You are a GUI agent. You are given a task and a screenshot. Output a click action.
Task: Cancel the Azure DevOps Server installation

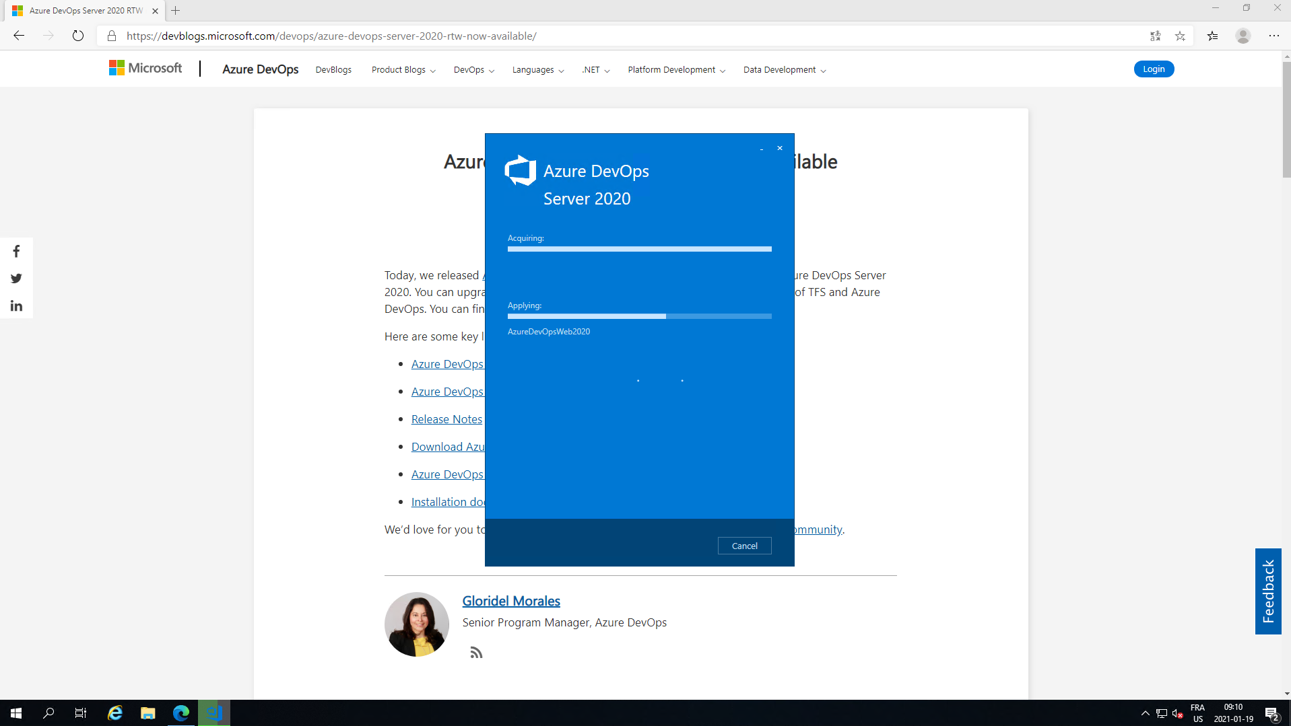[744, 546]
